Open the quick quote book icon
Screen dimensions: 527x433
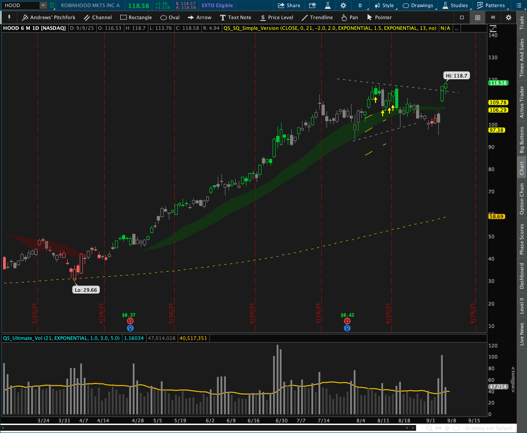tap(312, 5)
